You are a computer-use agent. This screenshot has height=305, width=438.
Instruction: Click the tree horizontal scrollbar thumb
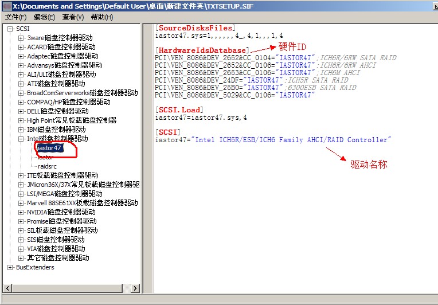[67, 288]
